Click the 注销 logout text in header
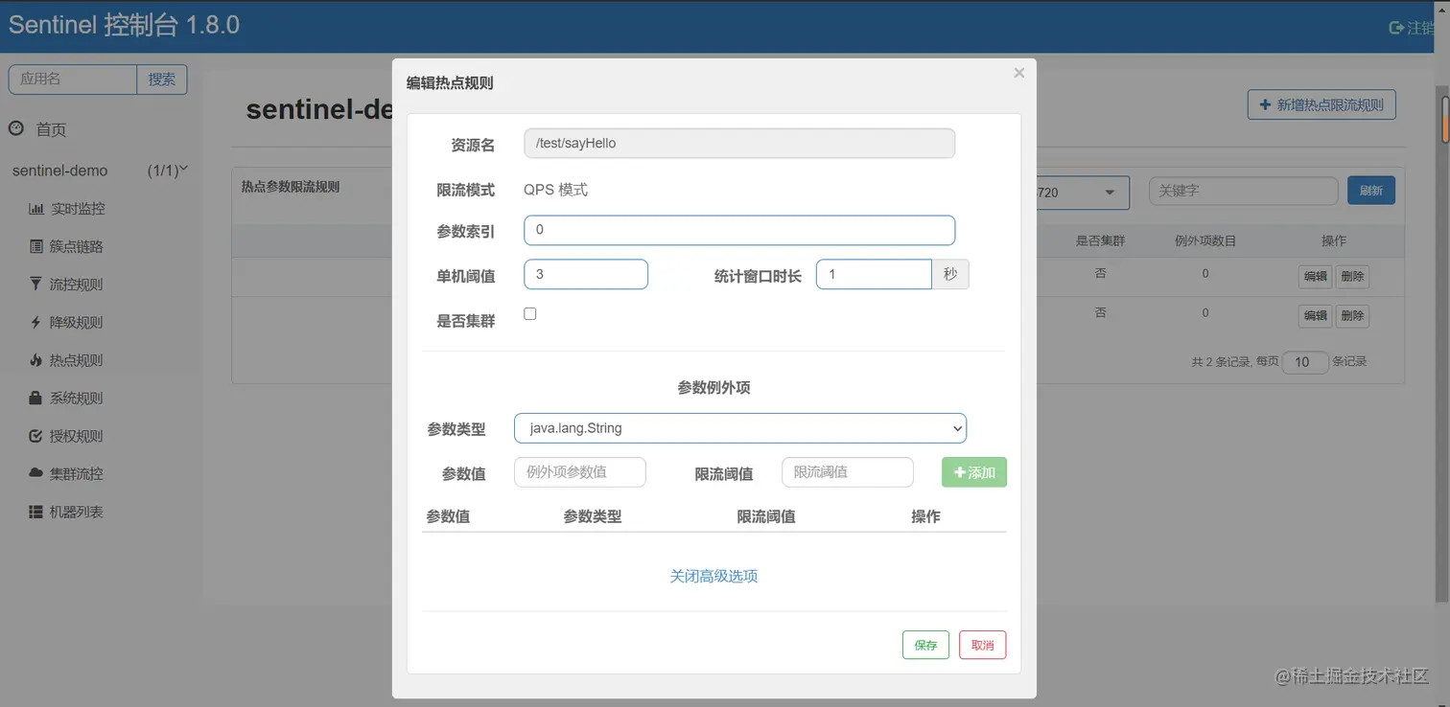The height and width of the screenshot is (707, 1450). (x=1420, y=28)
